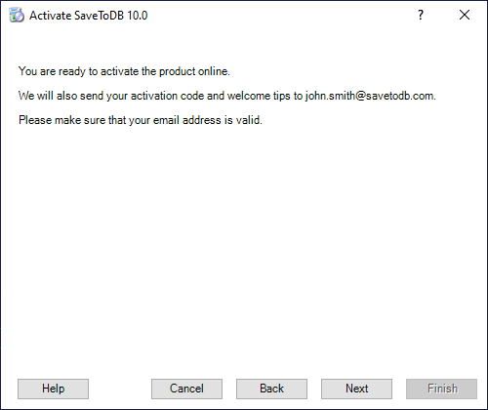Click 'Please make sure' email validity note
The height and width of the screenshot is (410, 488).
(141, 120)
